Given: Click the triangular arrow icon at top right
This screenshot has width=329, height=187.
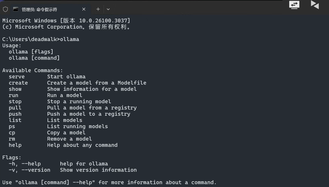Looking at the screenshot, I should click(x=315, y=4).
